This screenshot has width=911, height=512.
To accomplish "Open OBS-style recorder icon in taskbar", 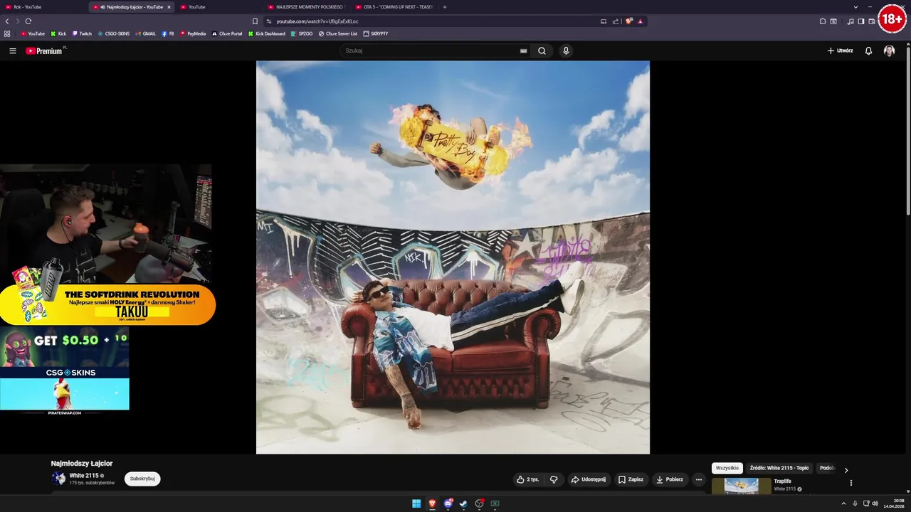I will (x=479, y=503).
